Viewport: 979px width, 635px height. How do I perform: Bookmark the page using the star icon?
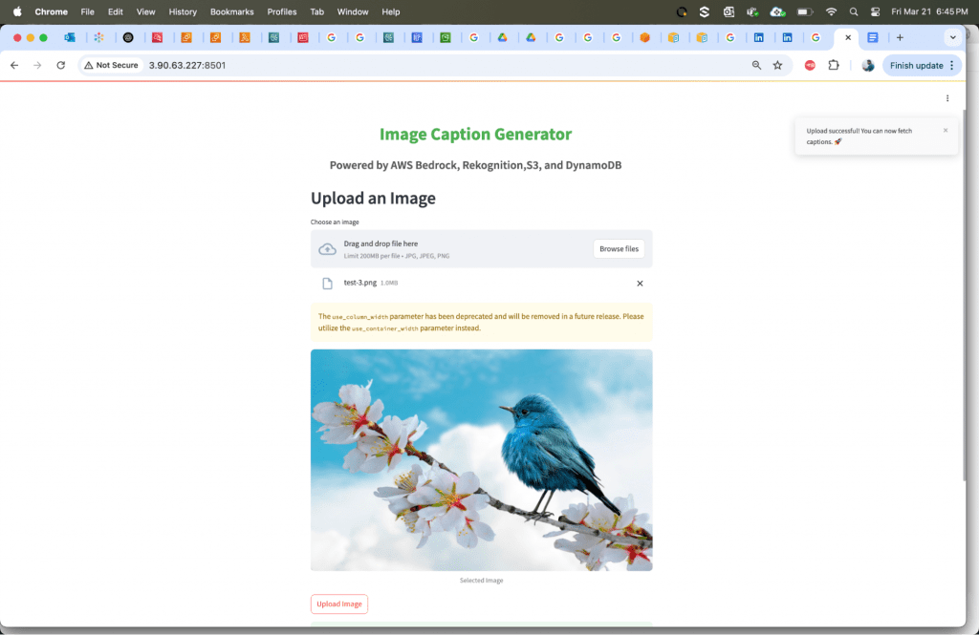coord(776,65)
